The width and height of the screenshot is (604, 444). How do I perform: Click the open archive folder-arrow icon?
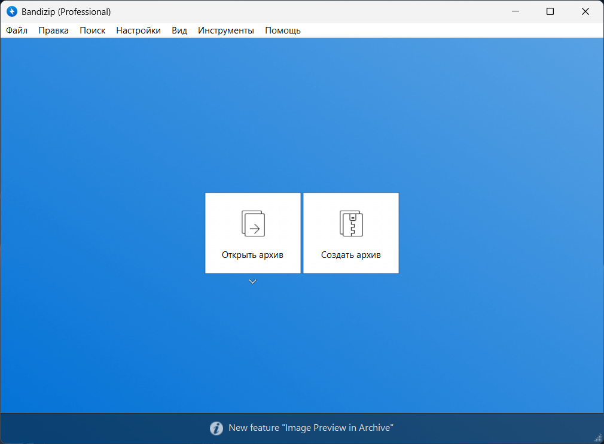(253, 223)
